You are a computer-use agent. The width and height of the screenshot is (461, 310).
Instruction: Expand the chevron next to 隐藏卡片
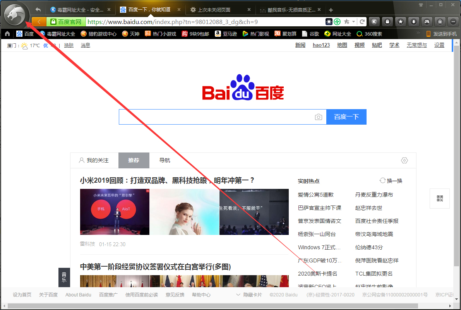pos(238,295)
